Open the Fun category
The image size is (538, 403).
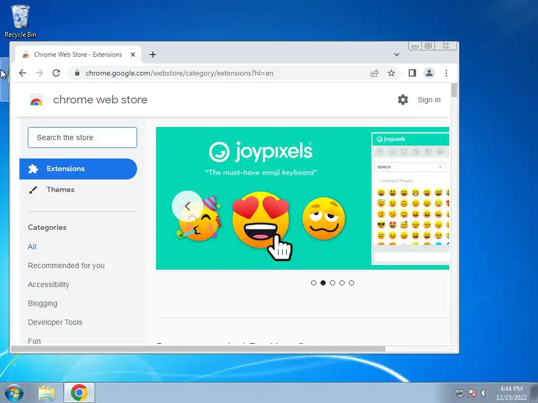[34, 341]
